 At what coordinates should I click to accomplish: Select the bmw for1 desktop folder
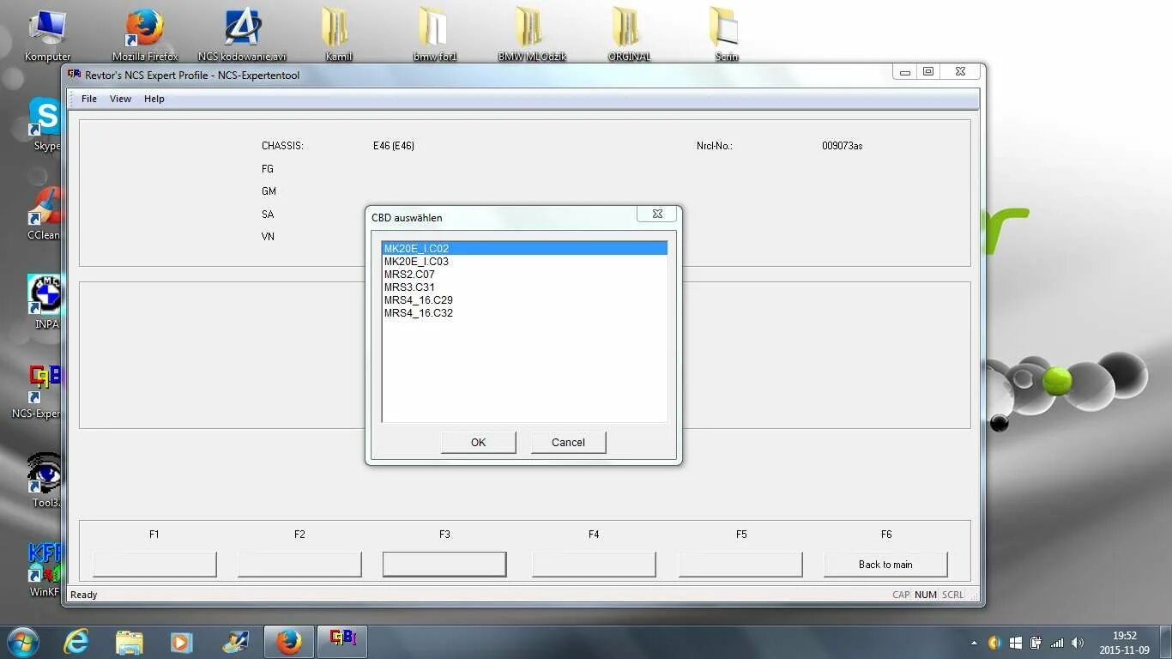coord(435,34)
